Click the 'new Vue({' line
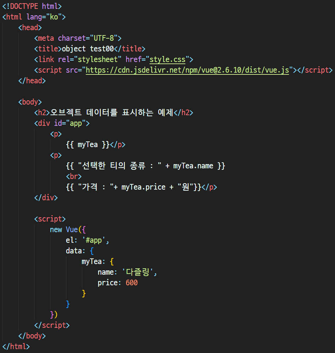335x353 pixels. coord(68,230)
